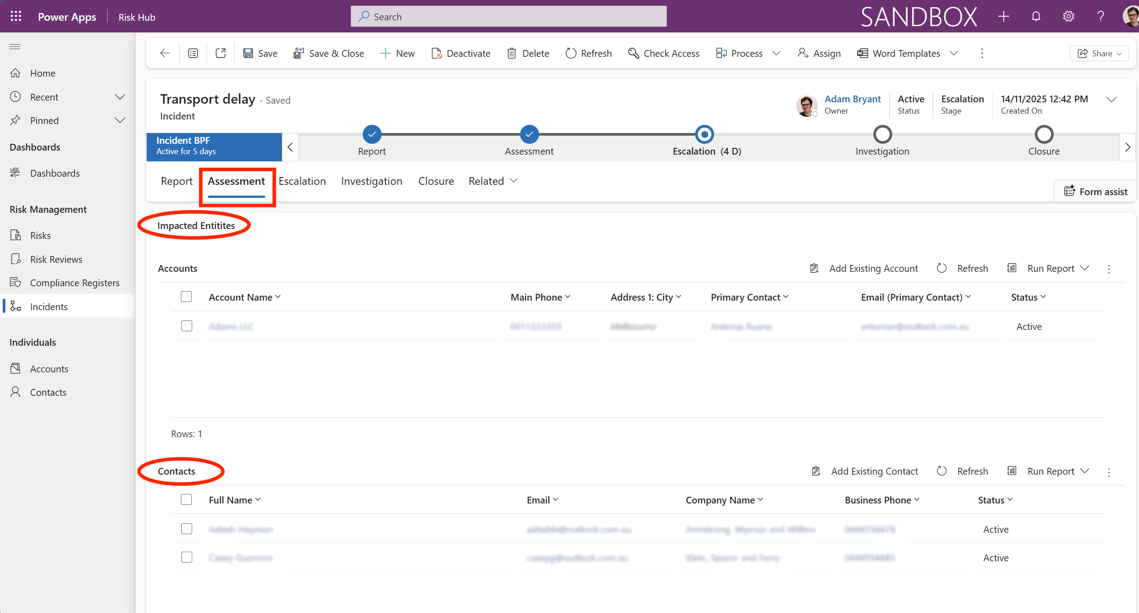Collapse the left navigation hamburger icon
1139x613 pixels.
[x=15, y=46]
